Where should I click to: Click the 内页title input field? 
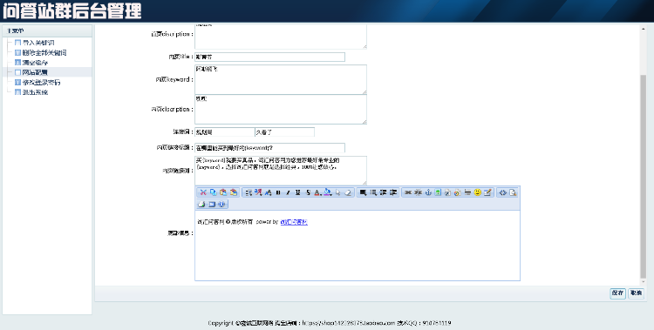tap(269, 57)
